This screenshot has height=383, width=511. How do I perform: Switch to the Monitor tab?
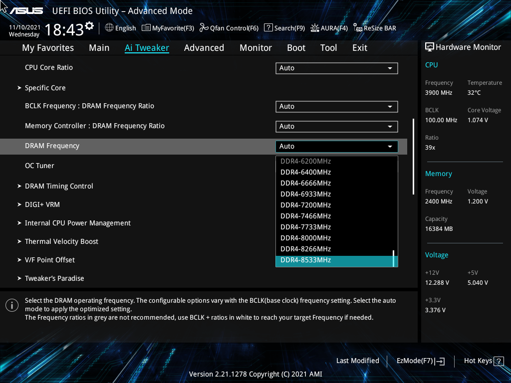[255, 48]
